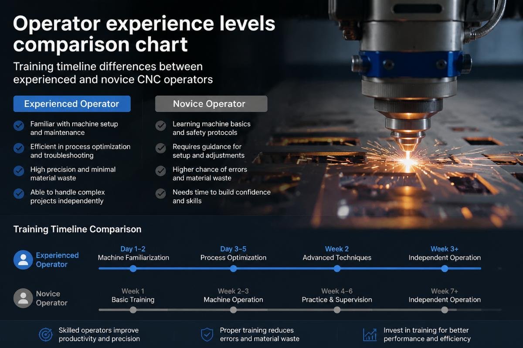Screen dimensions: 523x348
Task: Click the Experienced Operator user avatar icon
Action: [x=23, y=260]
